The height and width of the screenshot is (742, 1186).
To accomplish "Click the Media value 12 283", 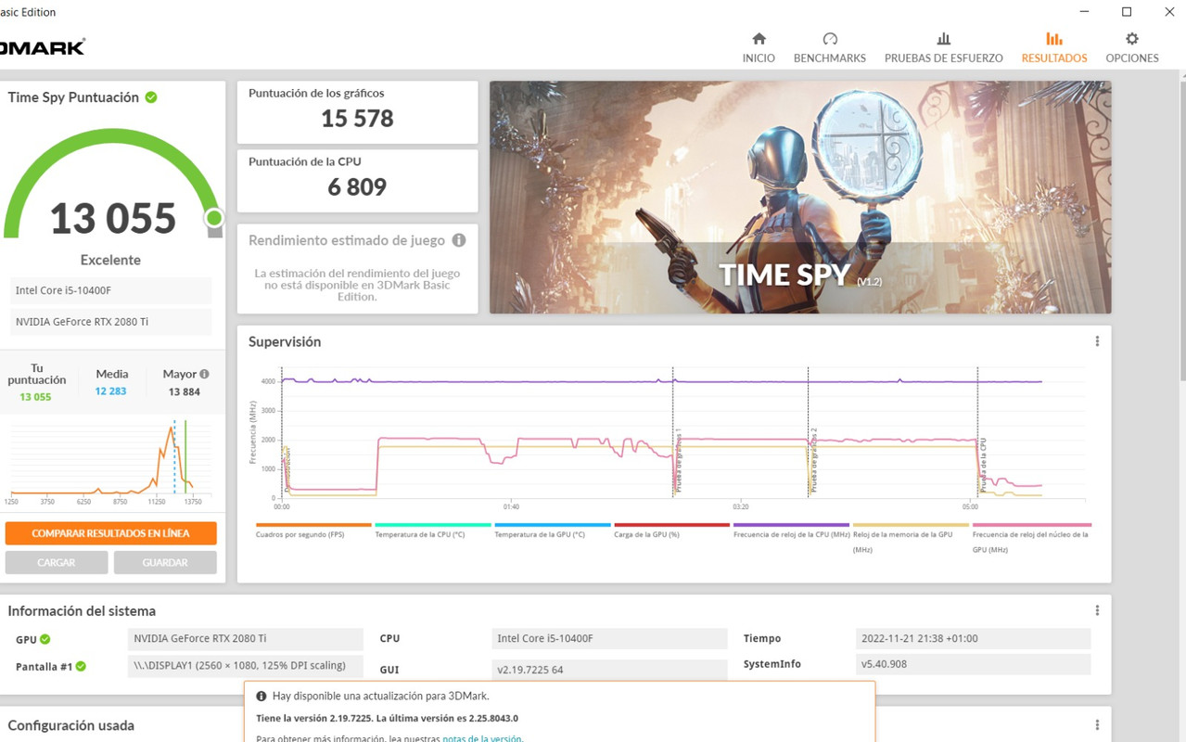I will pos(110,391).
